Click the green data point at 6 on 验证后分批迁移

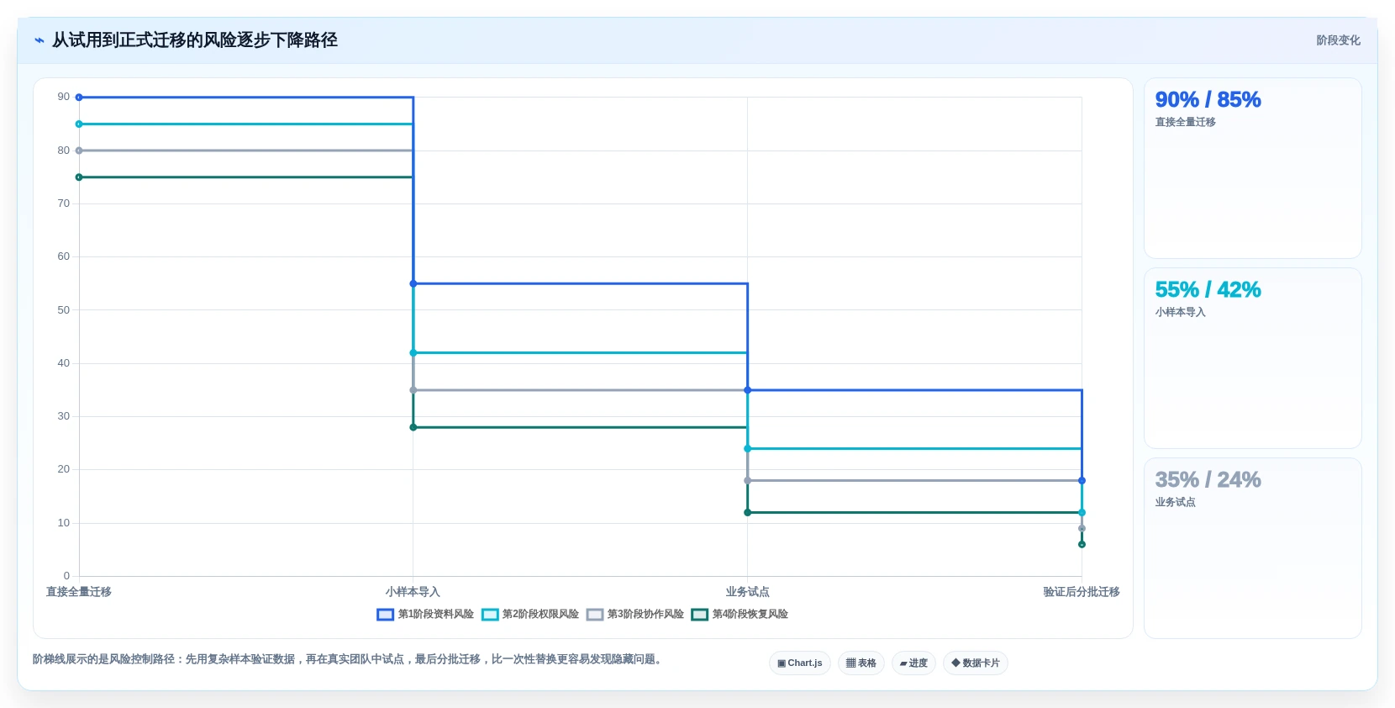[x=1082, y=545]
